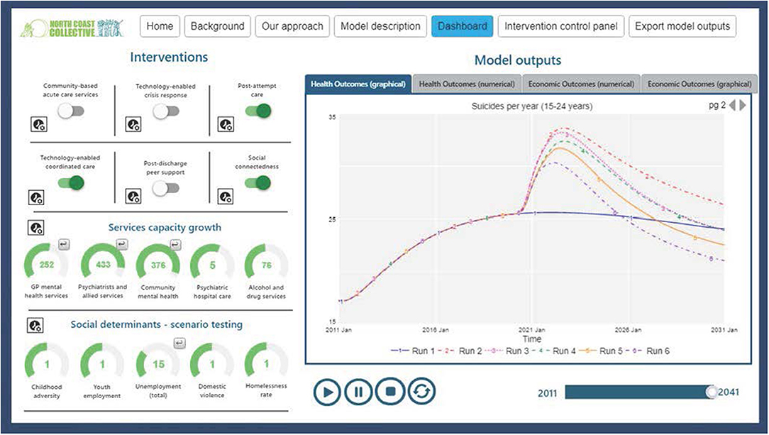Click the North Coast Collective logo
Screen dimensions: 769x435
coord(72,28)
